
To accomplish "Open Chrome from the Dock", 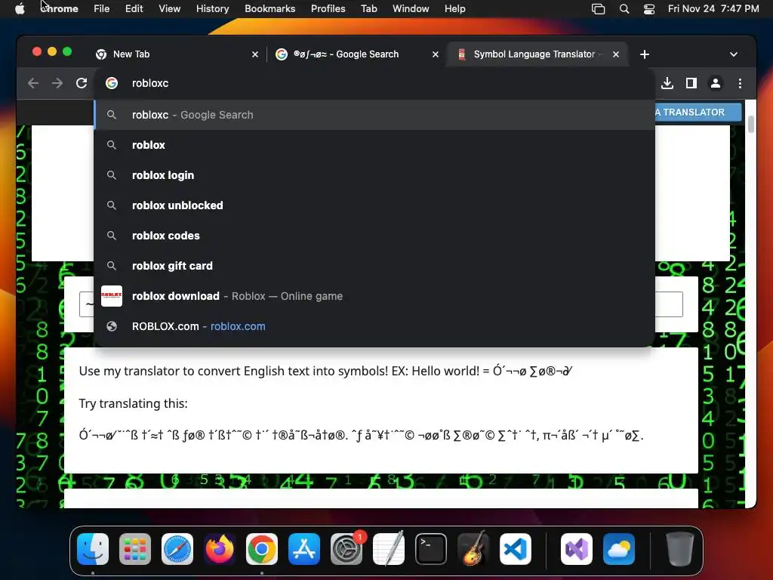I will pyautogui.click(x=262, y=549).
